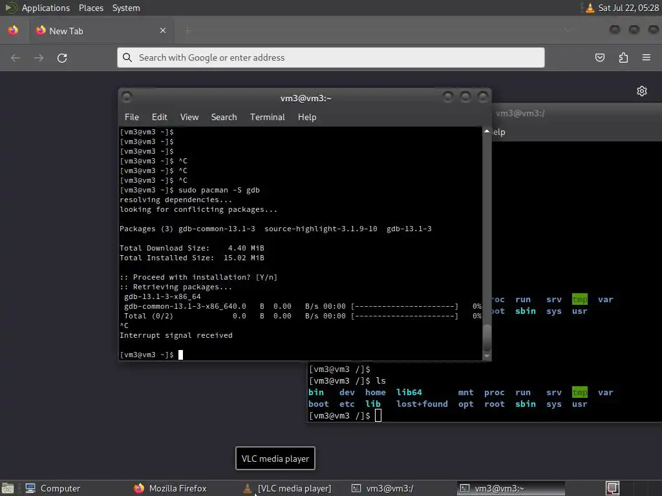Select the New Tab browser tab
This screenshot has width=662, height=496.
(x=101, y=31)
